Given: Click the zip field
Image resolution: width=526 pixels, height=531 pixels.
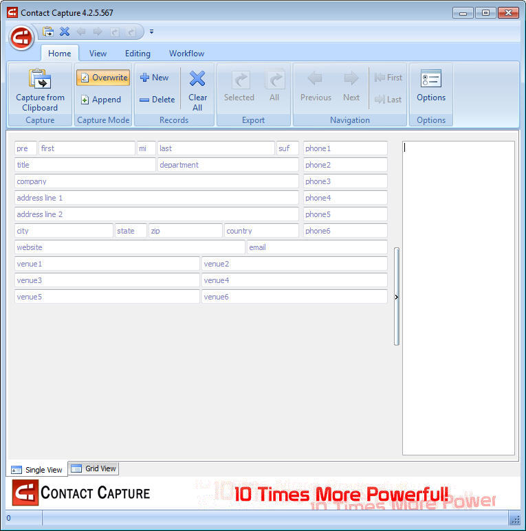Looking at the screenshot, I should [x=186, y=231].
